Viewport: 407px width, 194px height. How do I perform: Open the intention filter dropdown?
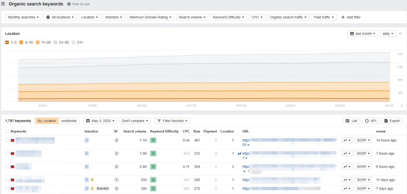coord(114,17)
